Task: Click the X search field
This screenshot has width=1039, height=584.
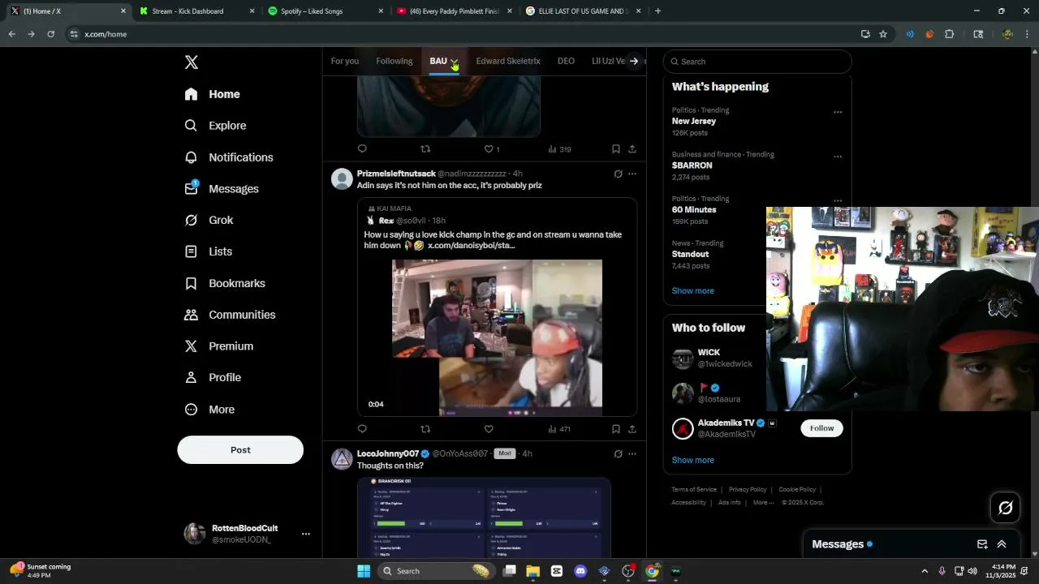Action: pyautogui.click(x=757, y=62)
